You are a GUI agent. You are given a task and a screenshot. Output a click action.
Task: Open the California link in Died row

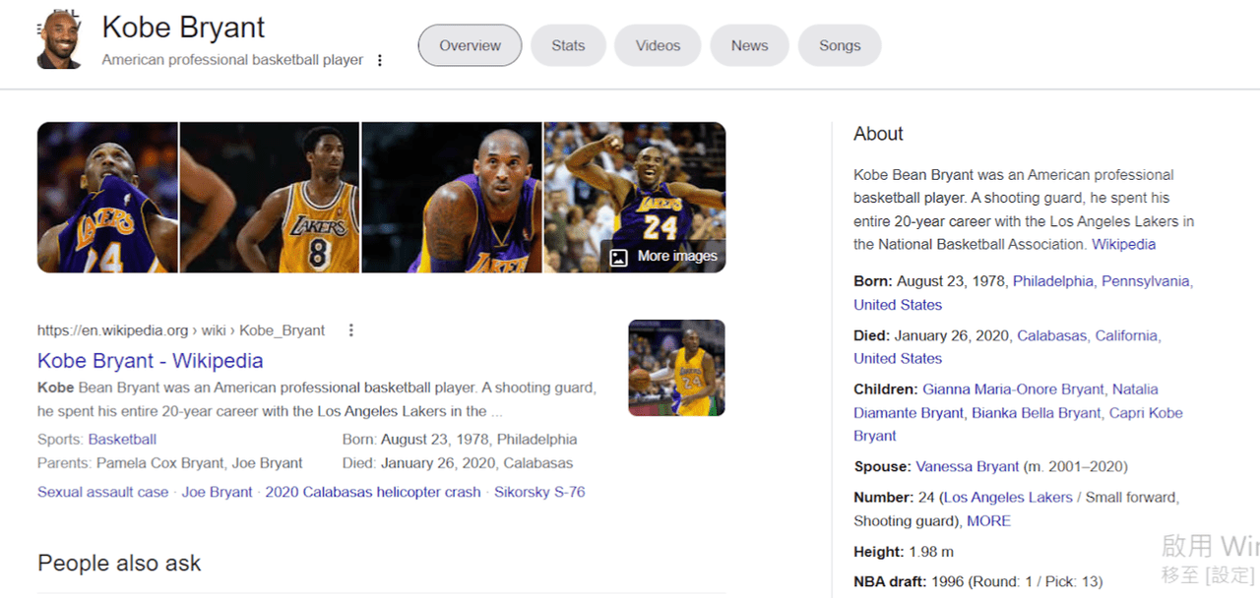click(x=1126, y=335)
